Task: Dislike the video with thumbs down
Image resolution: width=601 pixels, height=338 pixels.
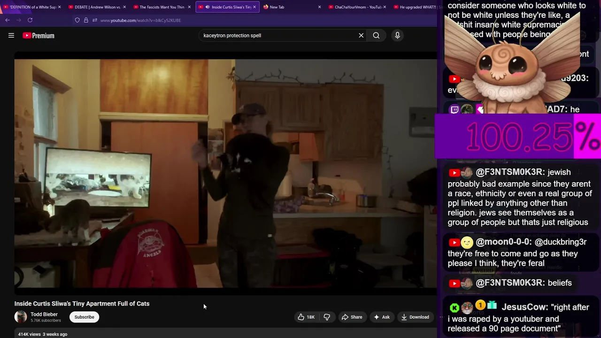Action: 327,317
